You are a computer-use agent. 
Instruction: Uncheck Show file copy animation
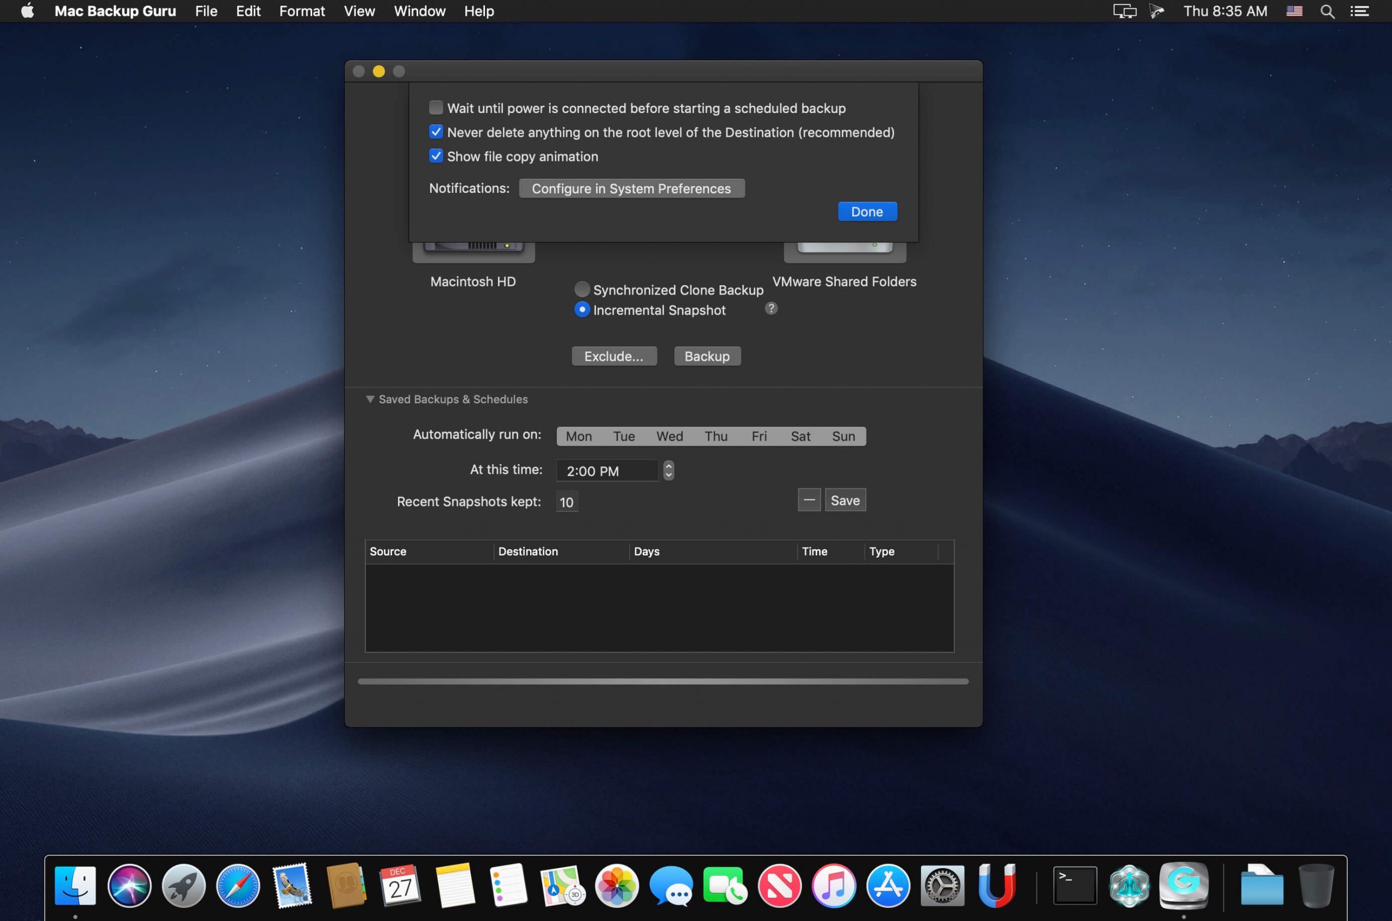point(436,155)
